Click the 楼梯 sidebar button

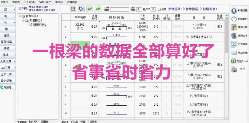coord(8,48)
